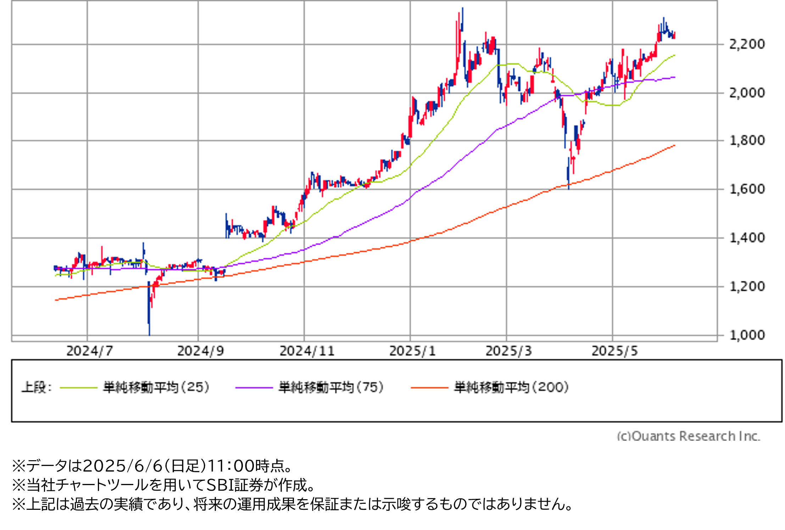Click the 2024/11 date axis label
This screenshot has height=530, width=785.
pyautogui.click(x=307, y=351)
